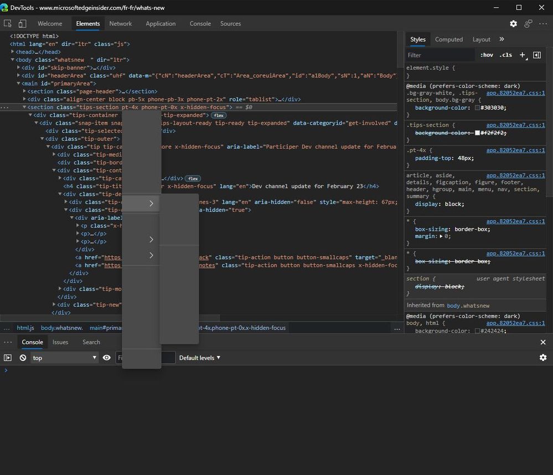Open the JavaScript context 'top' dropdown
Image resolution: width=553 pixels, height=475 pixels.
64,358
